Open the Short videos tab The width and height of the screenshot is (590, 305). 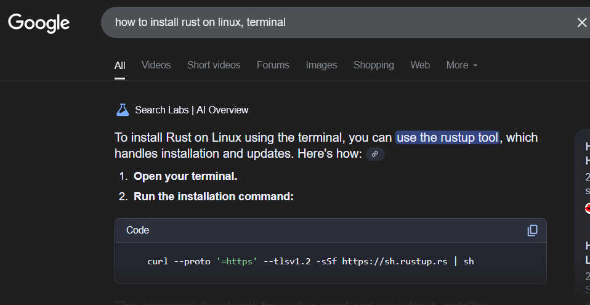click(x=214, y=65)
